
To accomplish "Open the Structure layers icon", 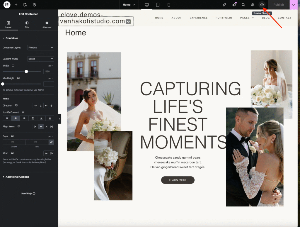I will click(x=253, y=5).
